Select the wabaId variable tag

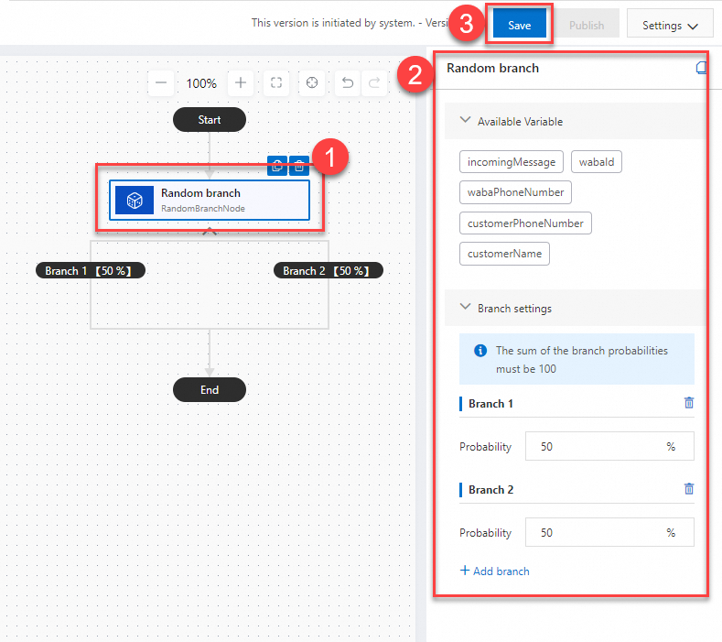pyautogui.click(x=597, y=162)
